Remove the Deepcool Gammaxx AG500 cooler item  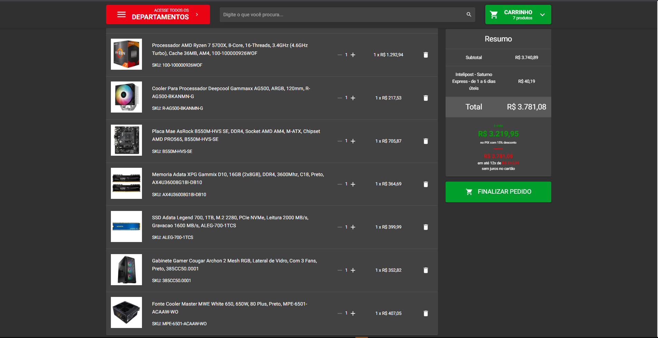(426, 98)
